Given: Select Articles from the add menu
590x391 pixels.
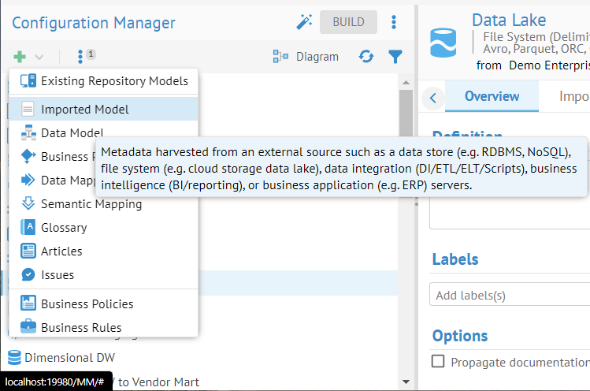Looking at the screenshot, I should (x=61, y=251).
